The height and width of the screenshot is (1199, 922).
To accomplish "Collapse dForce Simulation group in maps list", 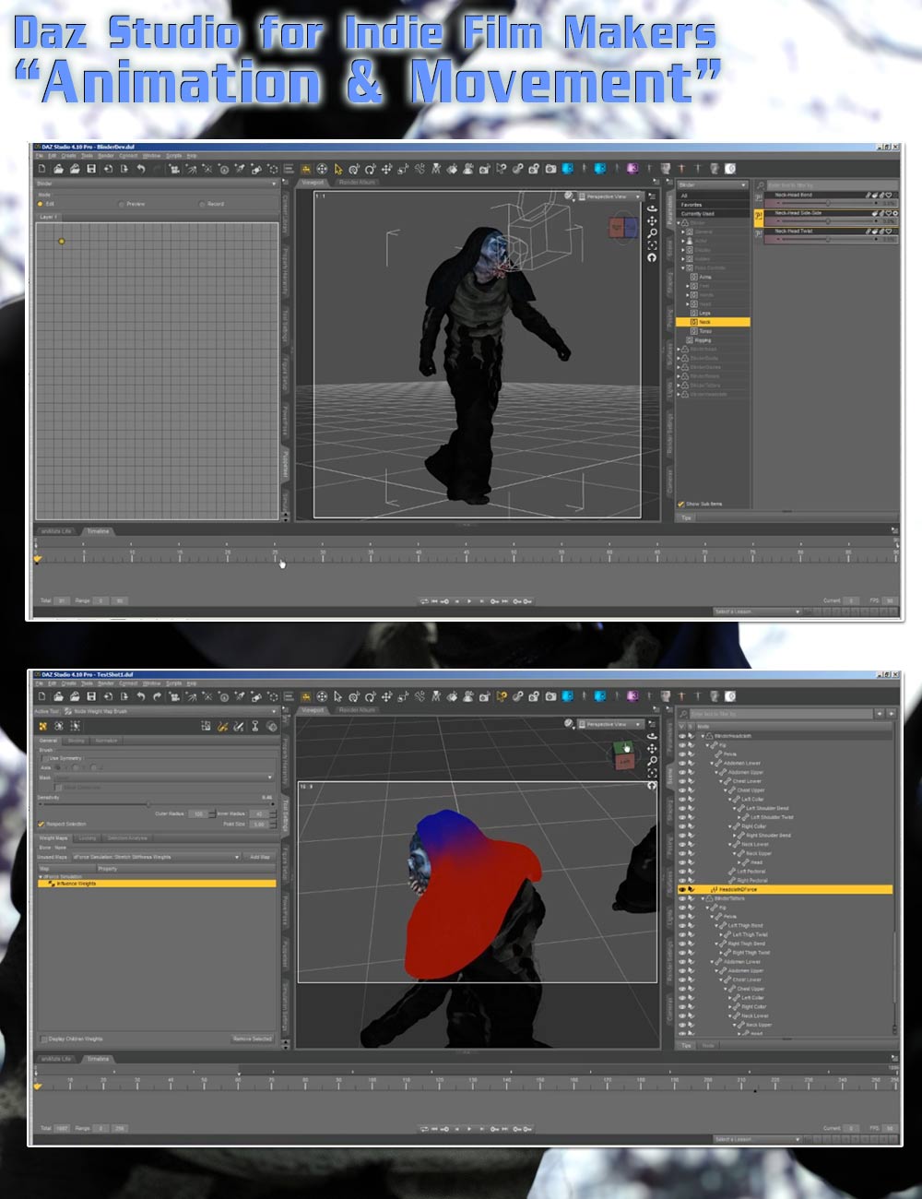I will (41, 876).
